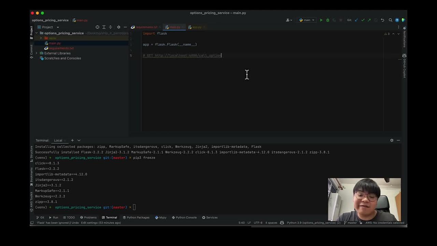Update project with the blue Git arrow

(356, 20)
